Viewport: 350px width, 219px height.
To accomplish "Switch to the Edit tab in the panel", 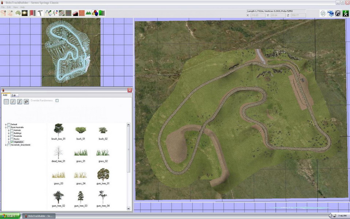I will [14, 95].
